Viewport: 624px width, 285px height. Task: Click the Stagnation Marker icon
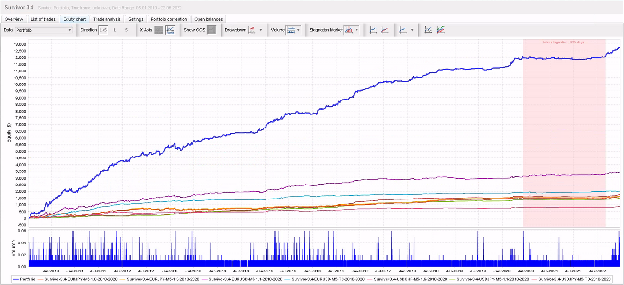coord(349,30)
